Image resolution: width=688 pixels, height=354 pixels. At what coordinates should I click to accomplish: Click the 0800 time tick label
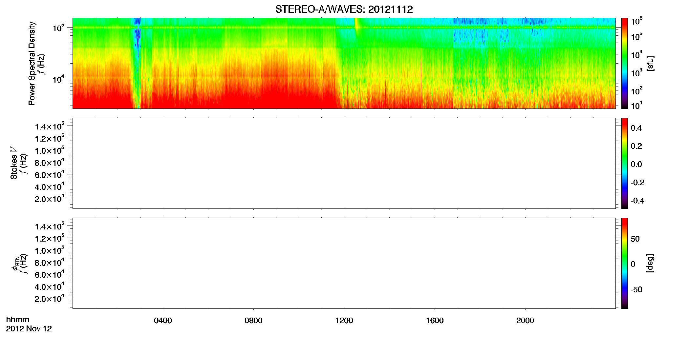pos(253,321)
